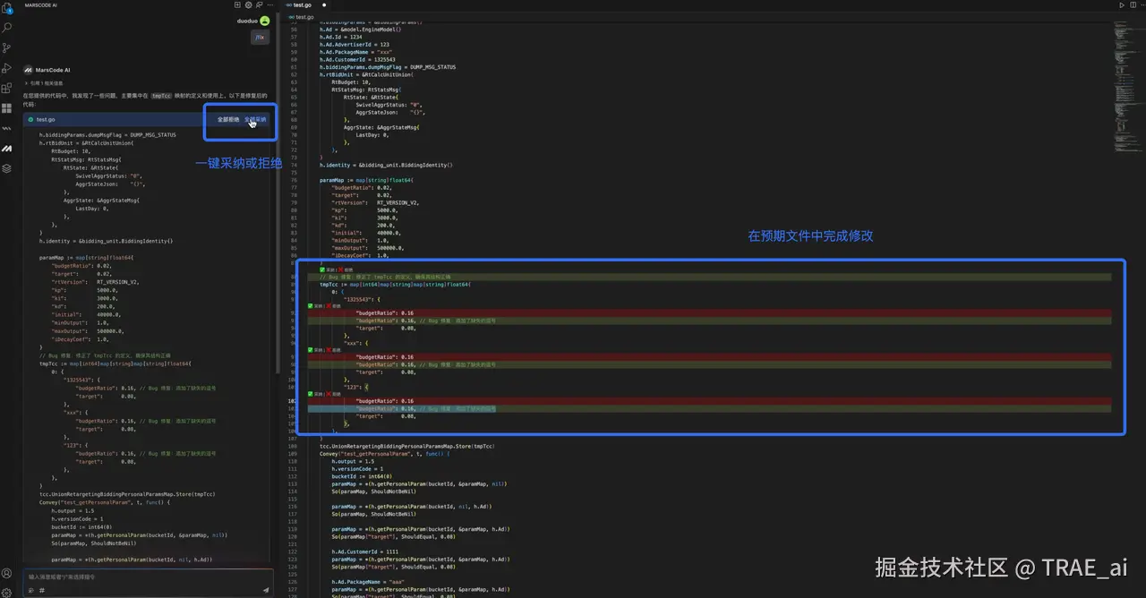Image resolution: width=1146 pixels, height=598 pixels.
Task: Open the Explorer view in activity bar
Action: [7, 9]
